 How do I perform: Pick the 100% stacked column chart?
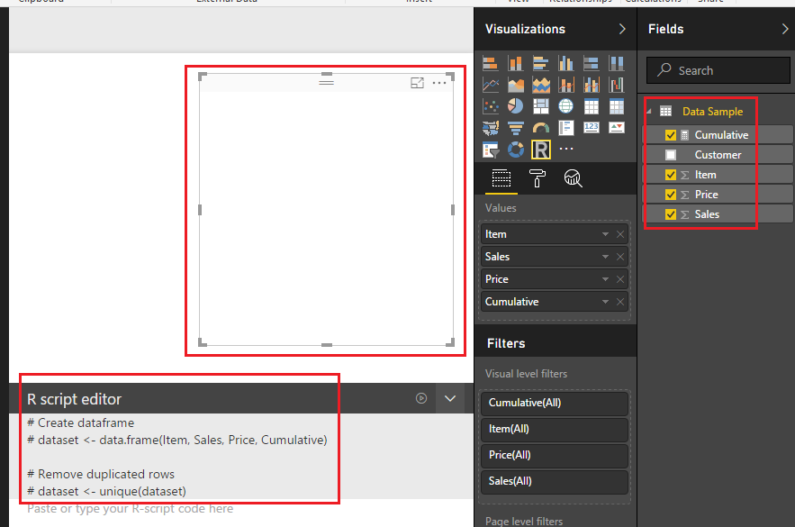(617, 63)
